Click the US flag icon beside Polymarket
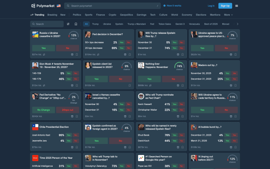 pos(59,6)
